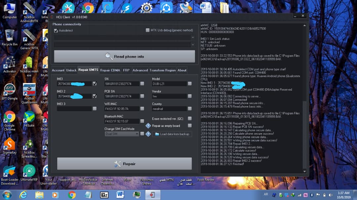This screenshot has width=357, height=200.
Task: Click the WiFi MAC input field
Action: click(x=122, y=109)
